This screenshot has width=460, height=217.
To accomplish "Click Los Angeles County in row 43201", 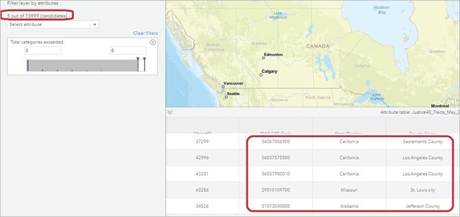I will coord(423,174).
